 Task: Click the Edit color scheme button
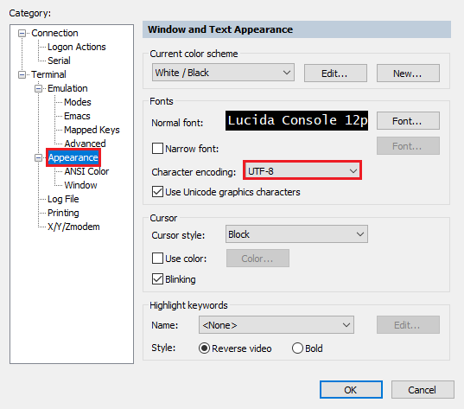(x=335, y=73)
